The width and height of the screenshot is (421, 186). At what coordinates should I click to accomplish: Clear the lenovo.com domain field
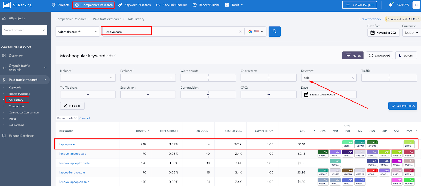tap(240, 32)
